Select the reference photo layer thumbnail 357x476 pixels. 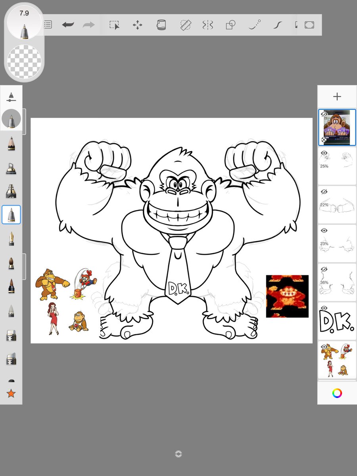[x=337, y=127]
